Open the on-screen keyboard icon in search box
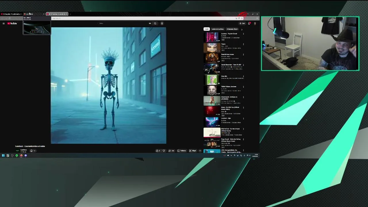This screenshot has width=368, height=207. point(150,23)
